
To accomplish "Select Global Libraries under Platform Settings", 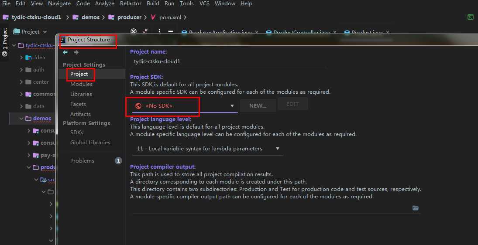I will coord(90,143).
